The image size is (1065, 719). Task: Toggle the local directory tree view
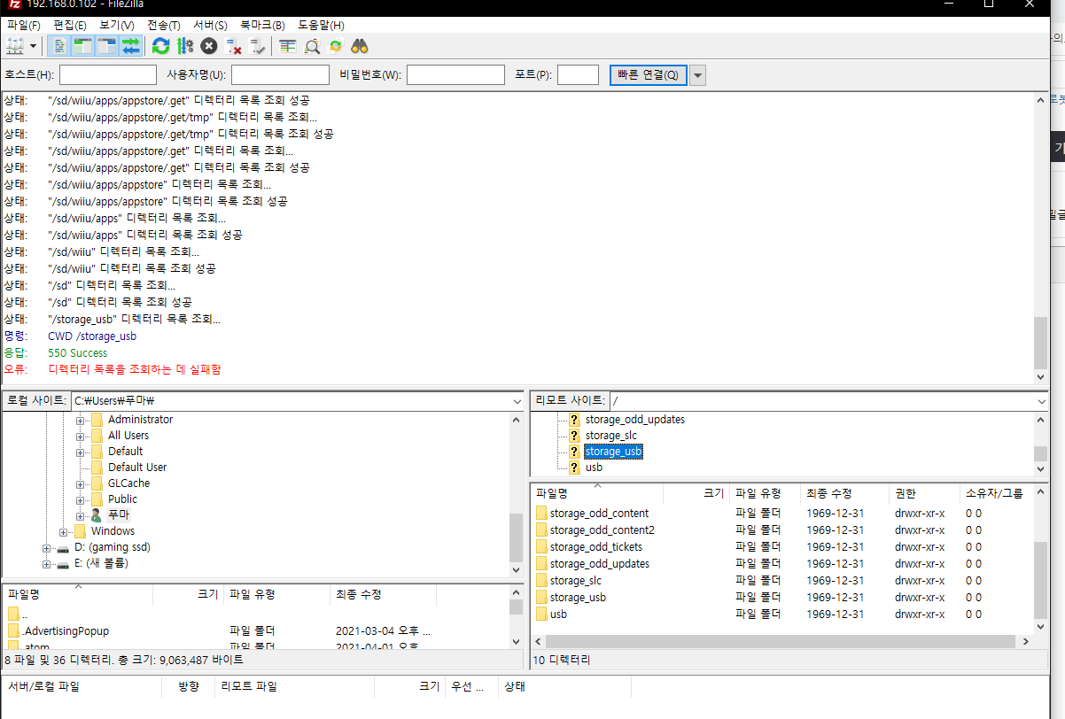(83, 46)
